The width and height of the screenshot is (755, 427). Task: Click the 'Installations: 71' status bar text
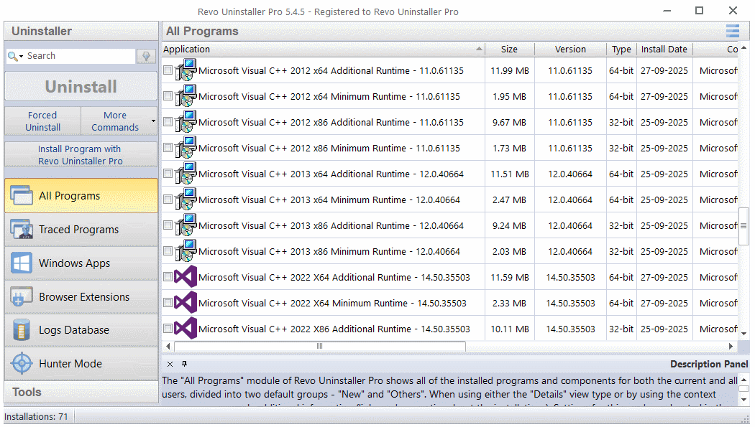[36, 416]
